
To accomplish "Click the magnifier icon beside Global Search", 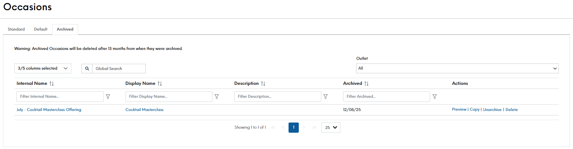I will coord(87,69).
